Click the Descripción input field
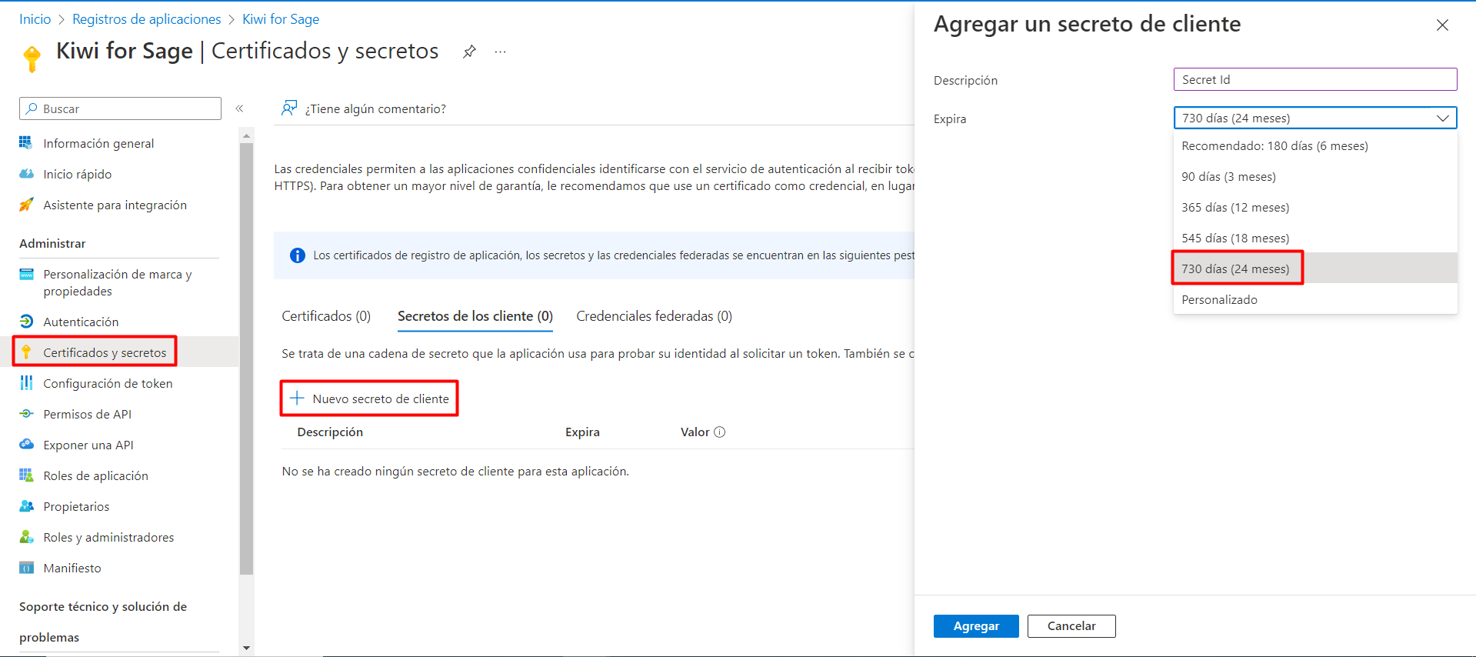 [1315, 79]
